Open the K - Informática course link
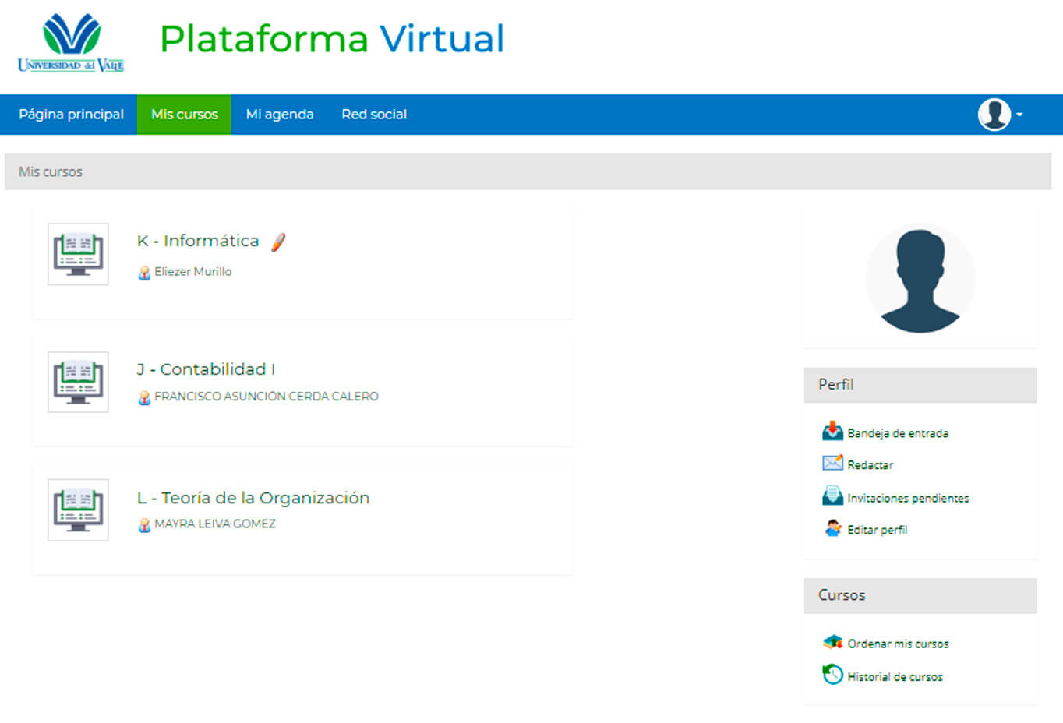The image size is (1063, 723). pyautogui.click(x=198, y=241)
